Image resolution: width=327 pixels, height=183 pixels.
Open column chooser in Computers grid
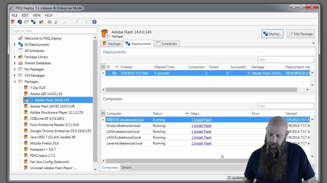(x=103, y=113)
